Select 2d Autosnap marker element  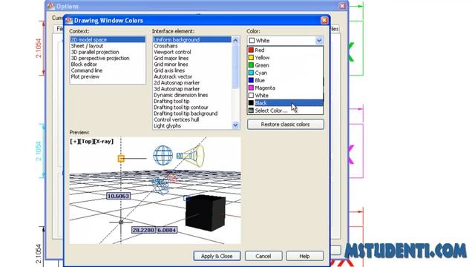tap(192, 82)
